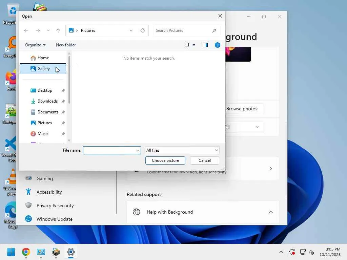This screenshot has width=347, height=260.
Task: Expand the File name dropdown arrow
Action: [138, 151]
